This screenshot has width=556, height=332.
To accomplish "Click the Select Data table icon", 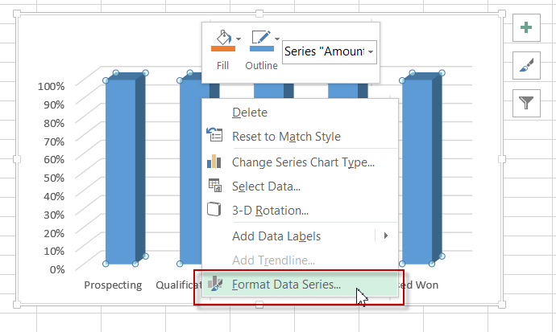I will pos(215,186).
